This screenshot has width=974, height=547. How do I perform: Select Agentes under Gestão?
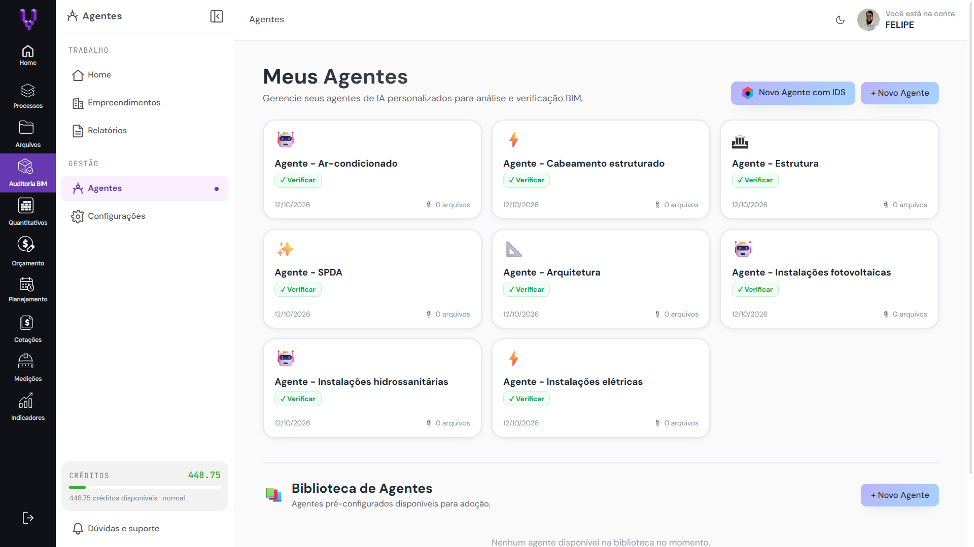click(145, 188)
